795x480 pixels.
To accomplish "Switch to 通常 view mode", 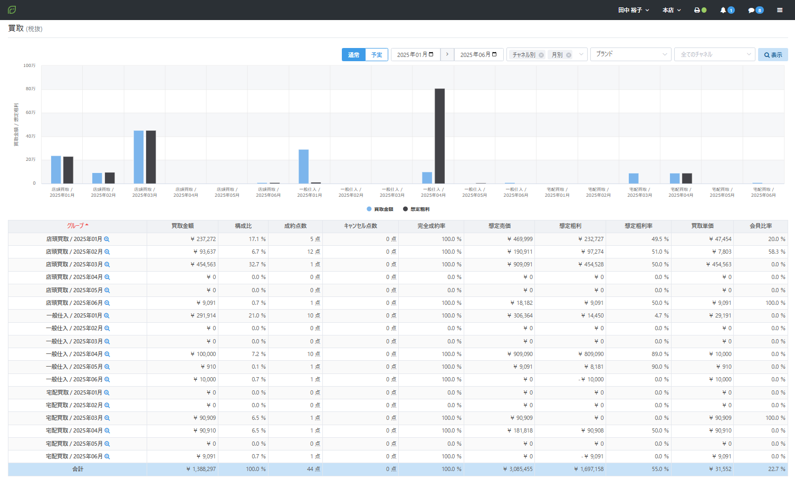I will [x=353, y=55].
